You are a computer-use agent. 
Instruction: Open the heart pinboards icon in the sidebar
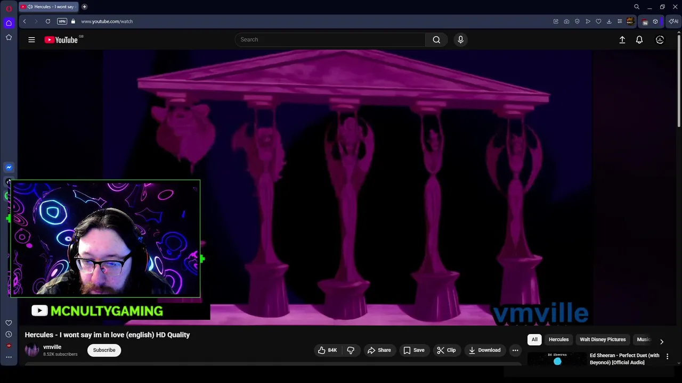click(9, 323)
